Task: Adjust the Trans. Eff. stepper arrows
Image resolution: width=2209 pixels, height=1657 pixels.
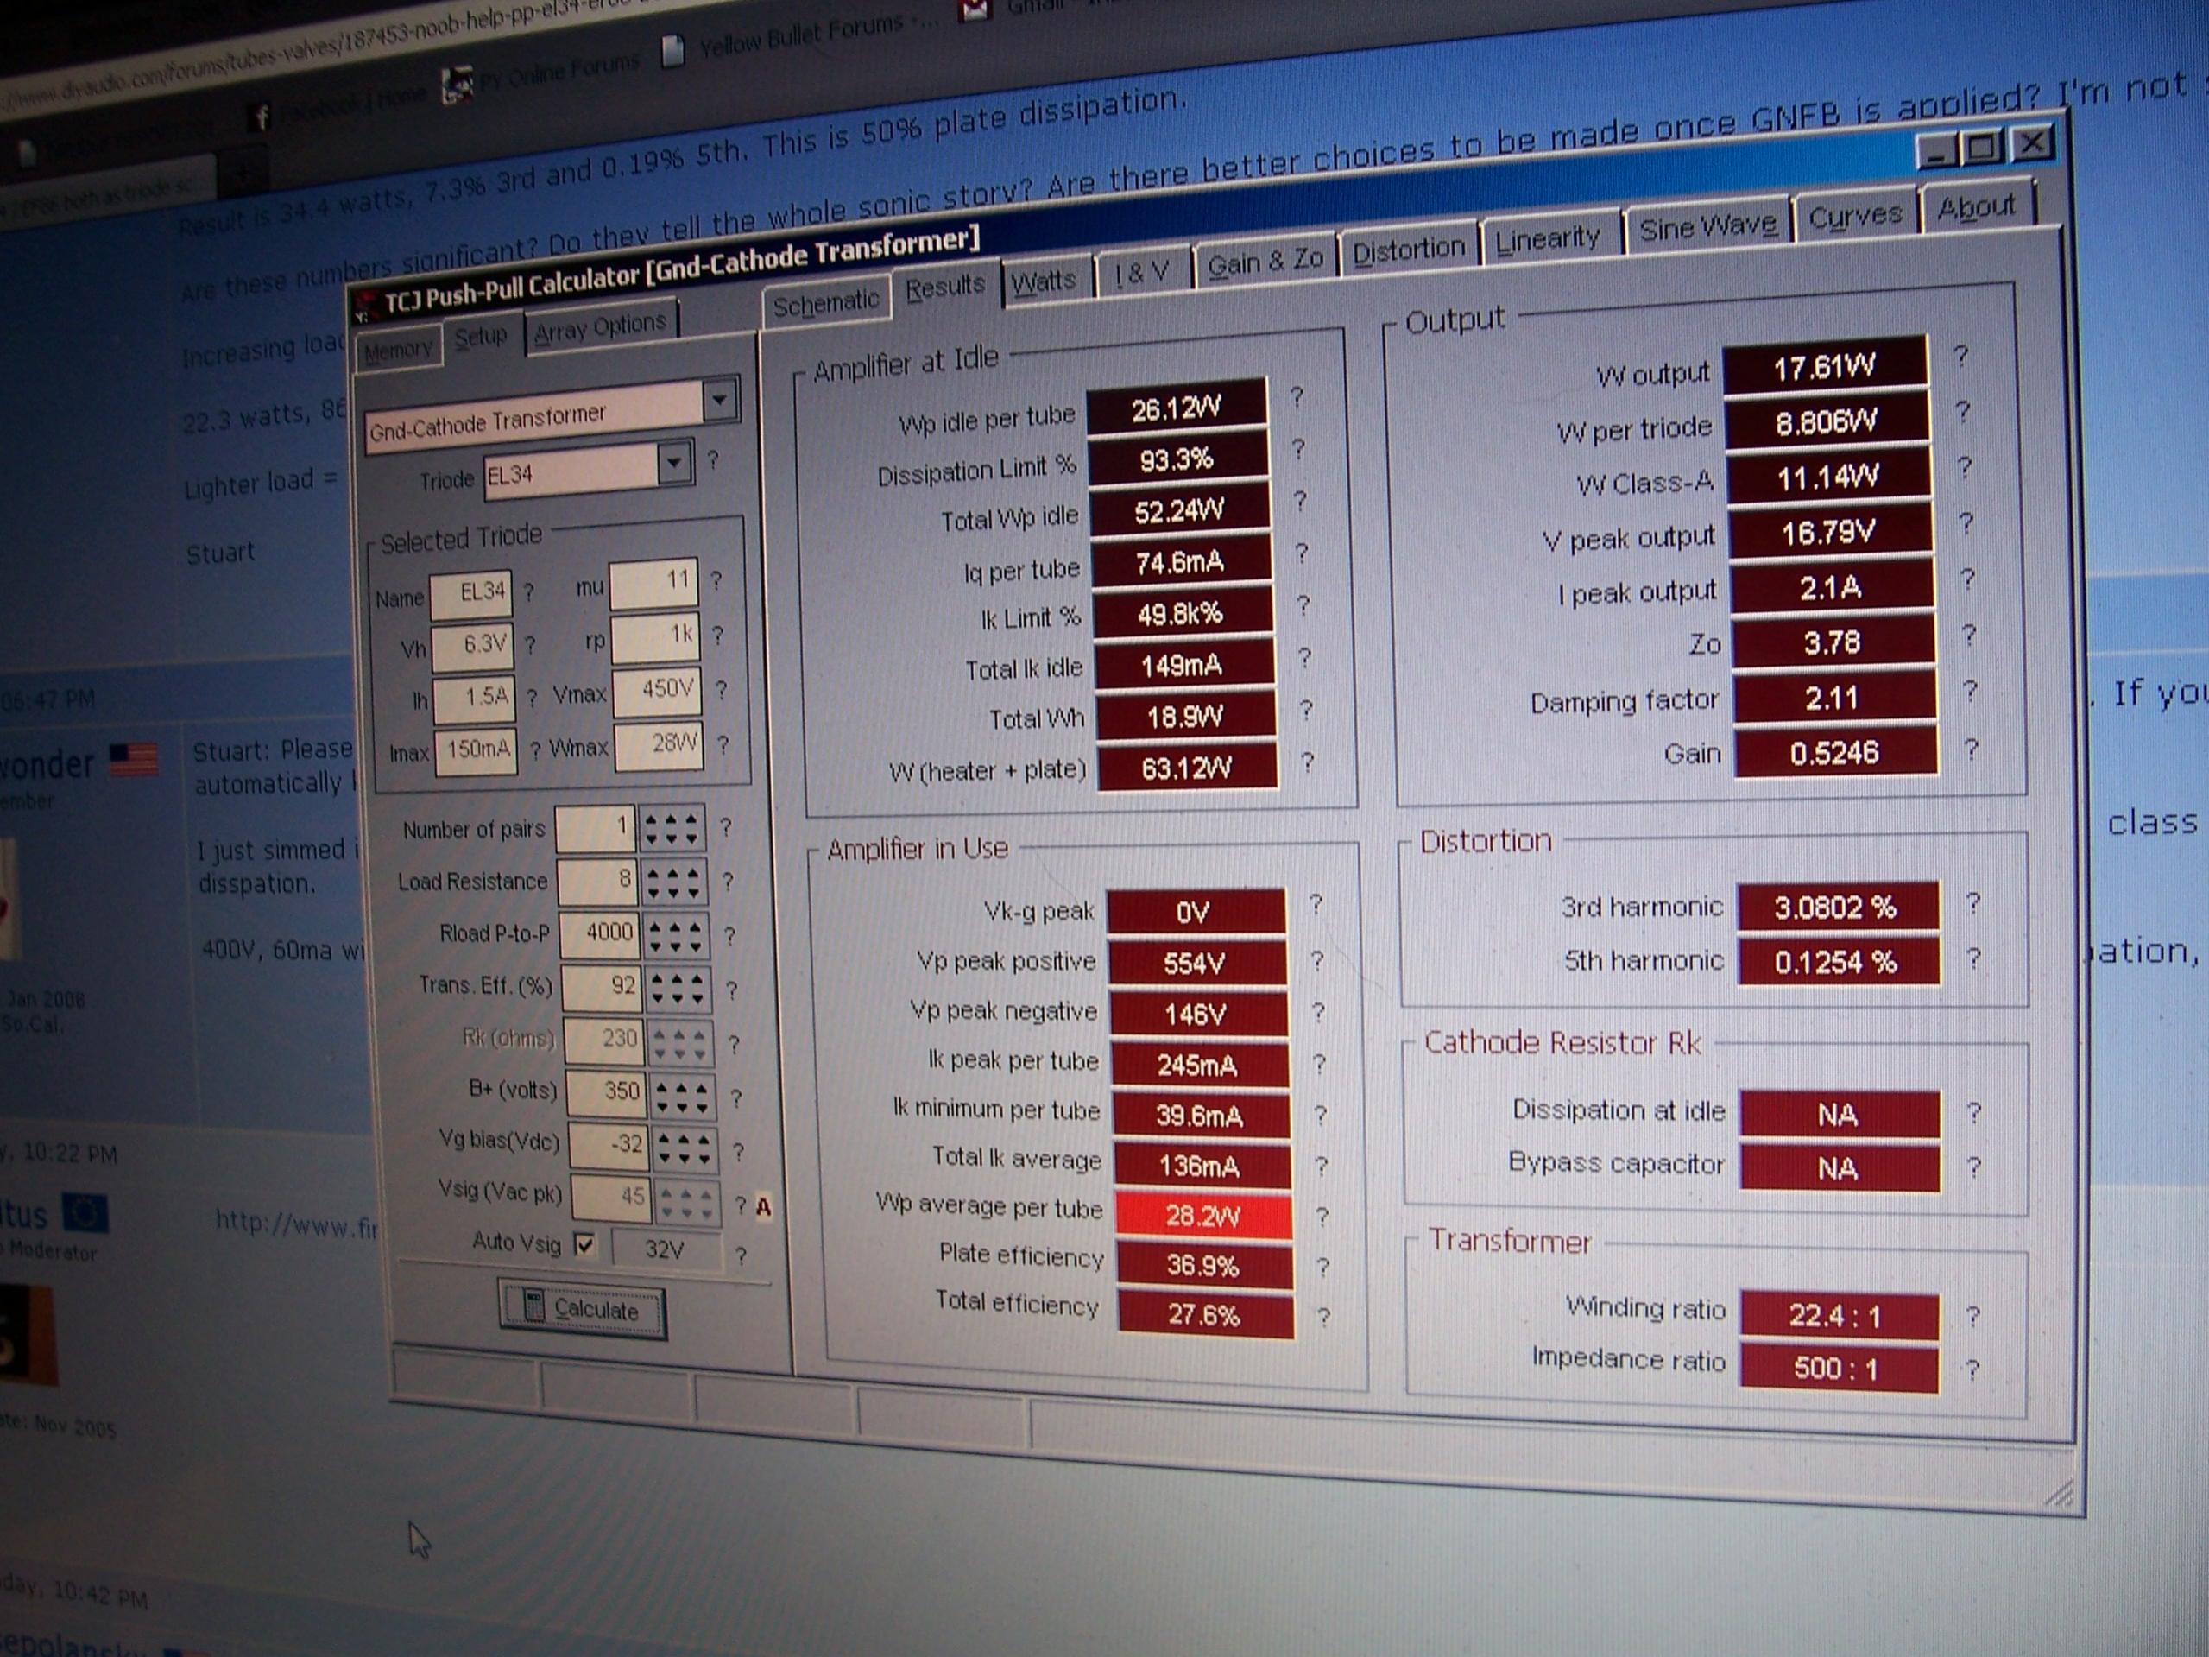Action: point(679,989)
